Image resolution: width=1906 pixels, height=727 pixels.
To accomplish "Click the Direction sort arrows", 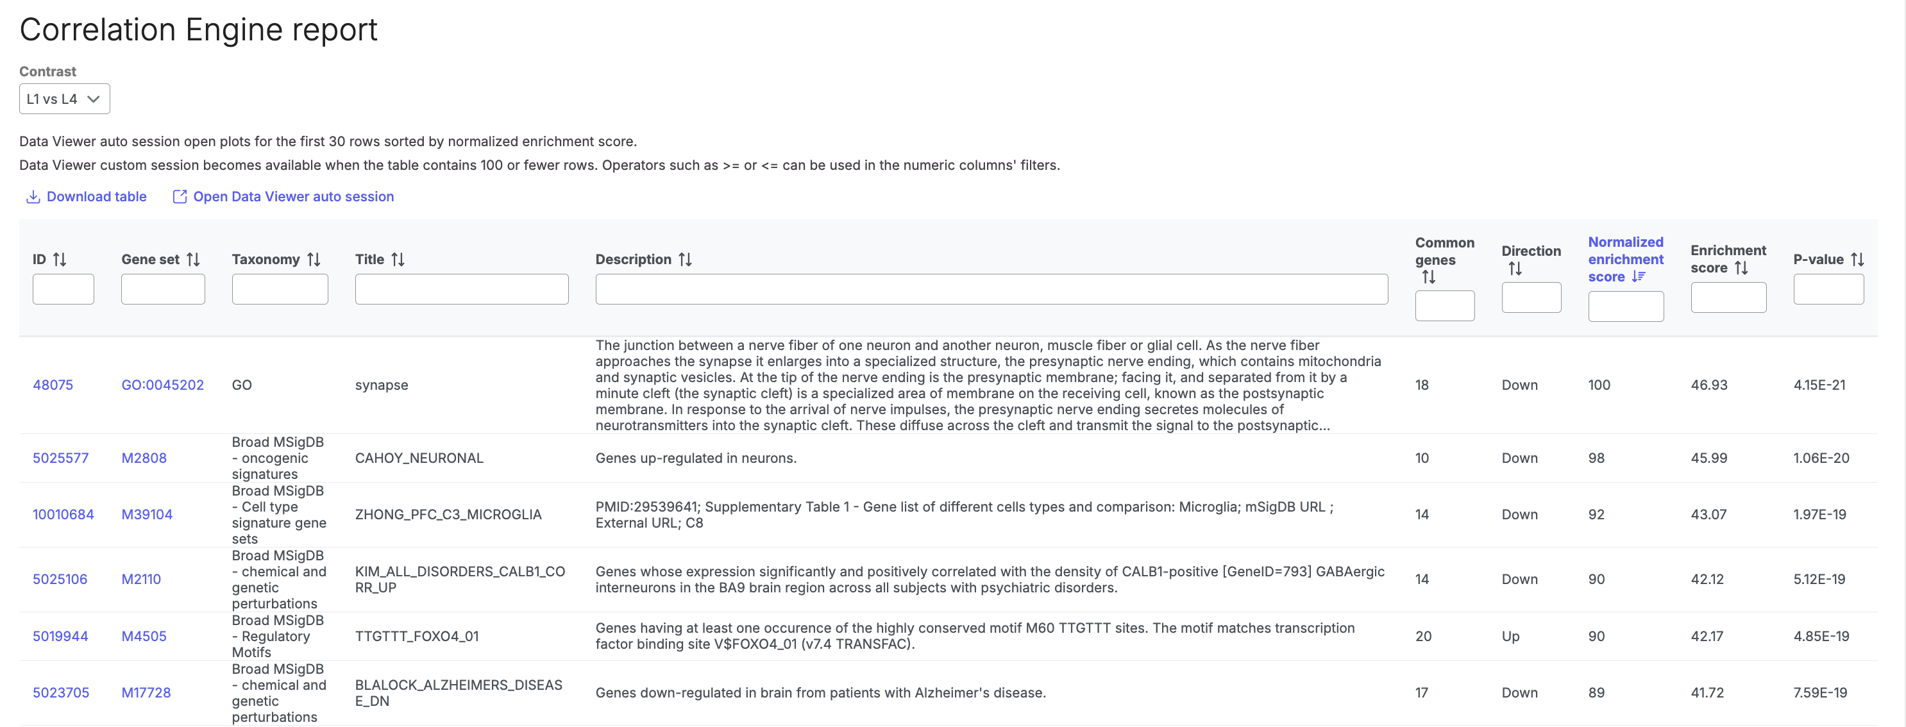I will 1515,269.
